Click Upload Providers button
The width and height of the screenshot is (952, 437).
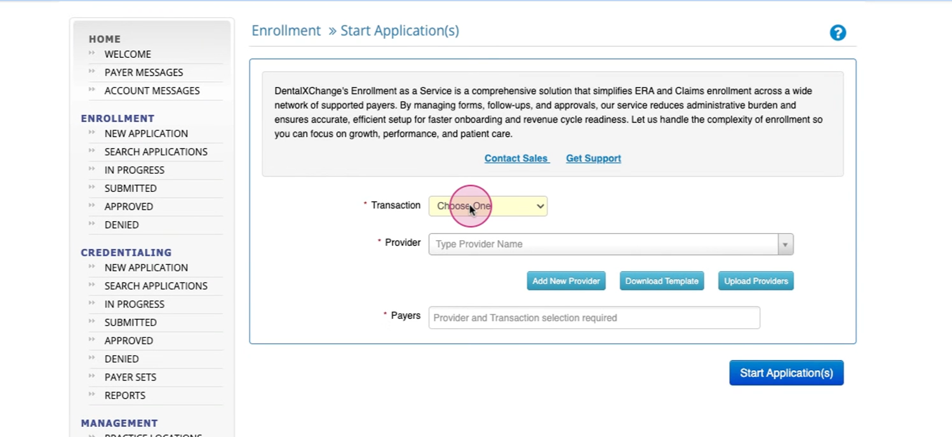click(756, 281)
